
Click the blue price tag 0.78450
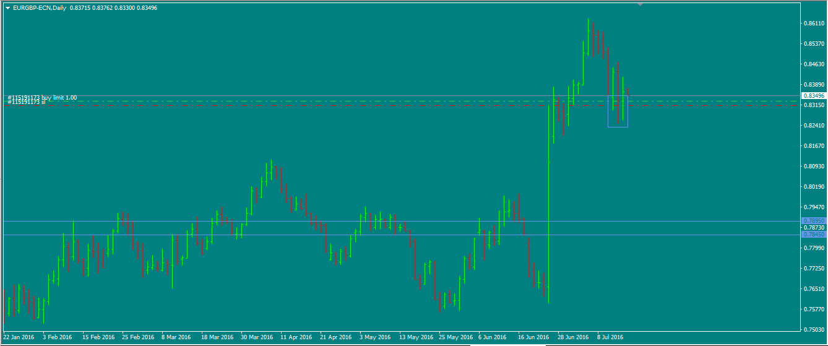click(813, 235)
